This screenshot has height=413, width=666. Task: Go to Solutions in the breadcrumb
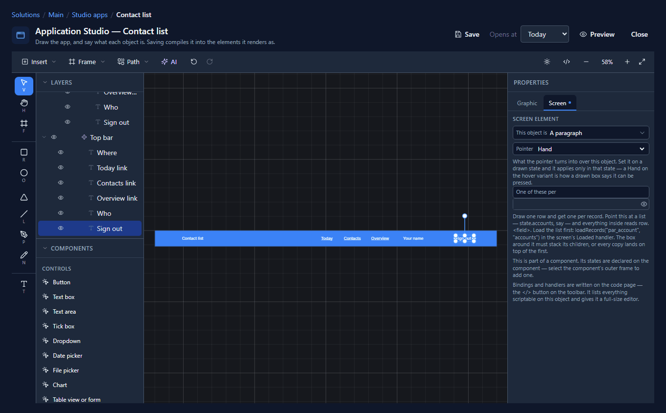click(26, 15)
